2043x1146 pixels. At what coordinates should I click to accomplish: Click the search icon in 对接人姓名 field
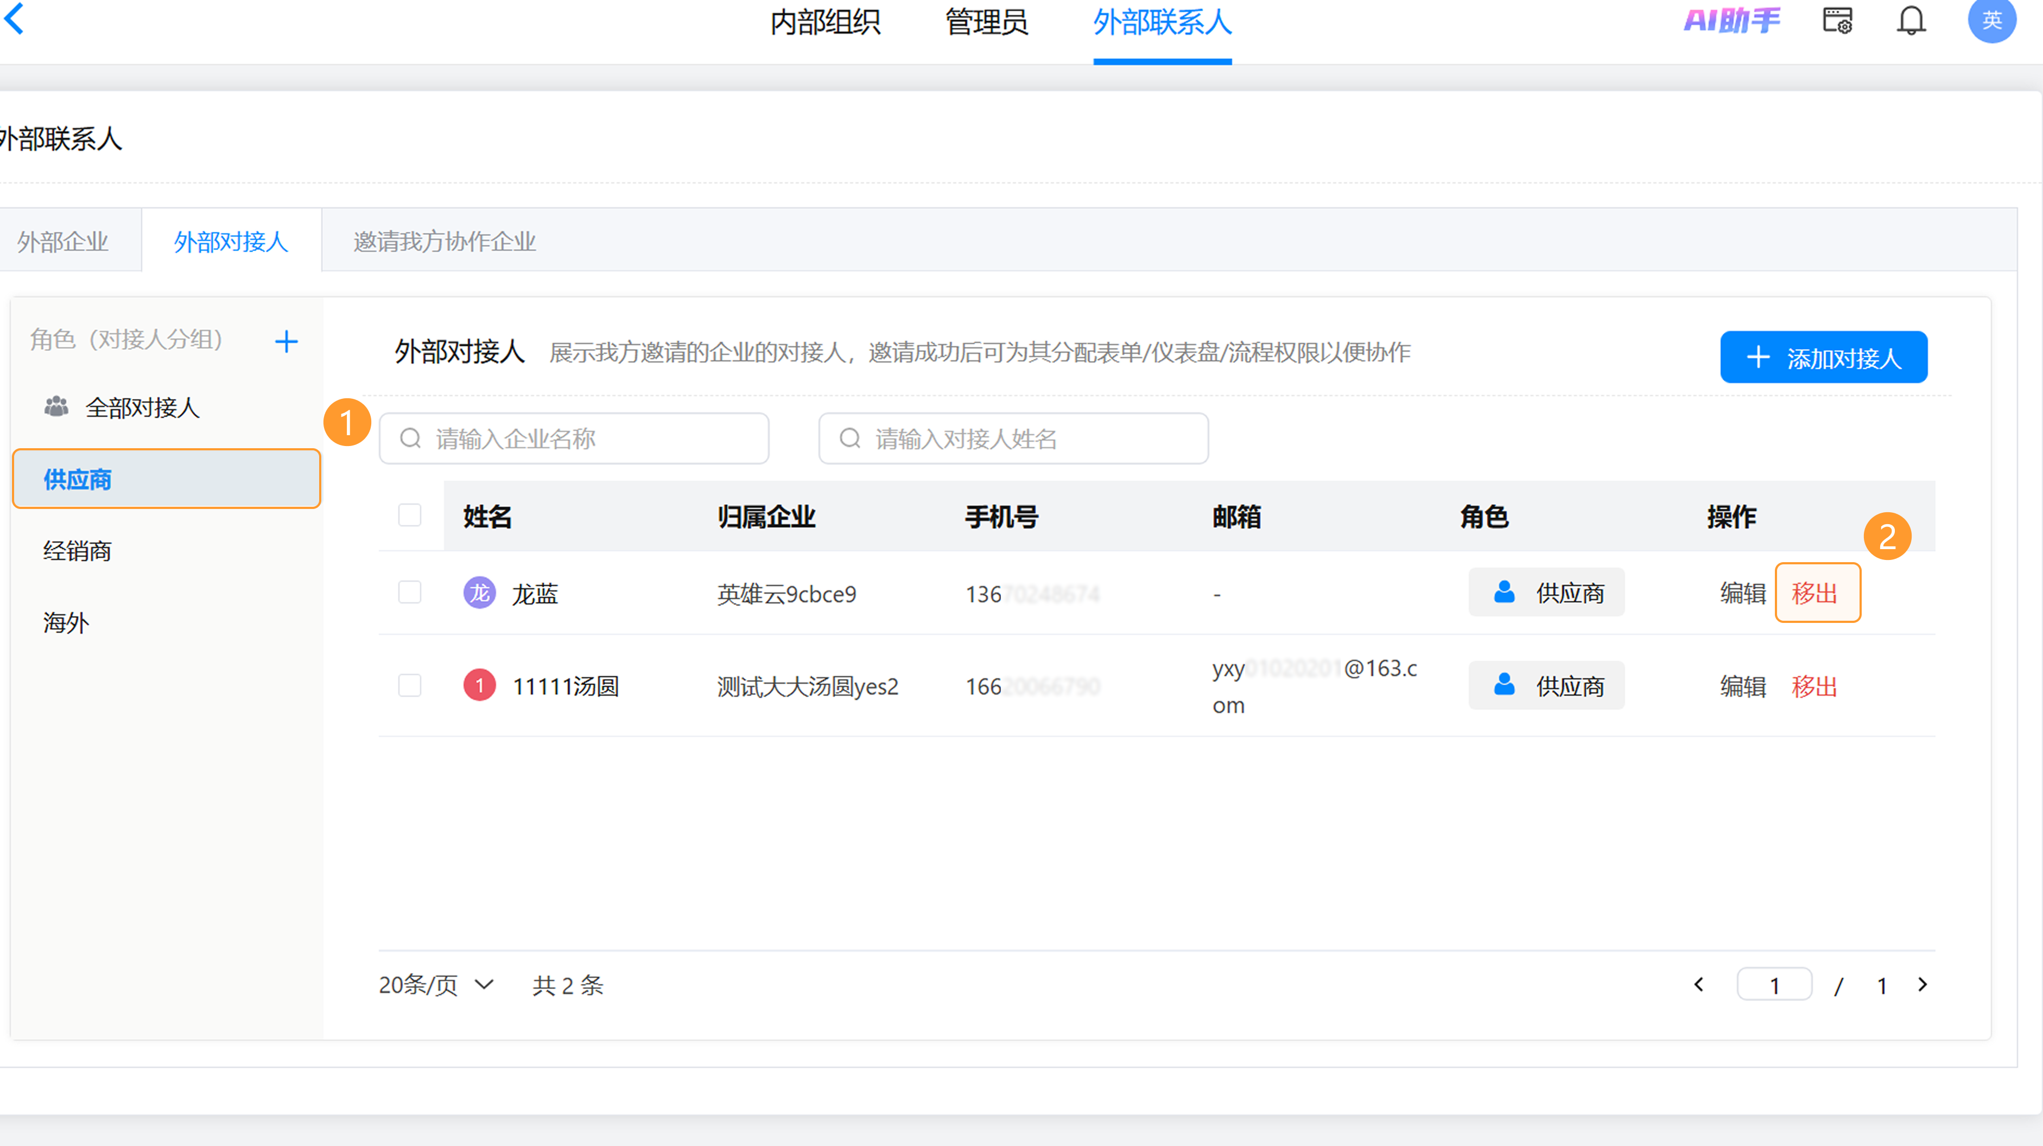click(849, 438)
